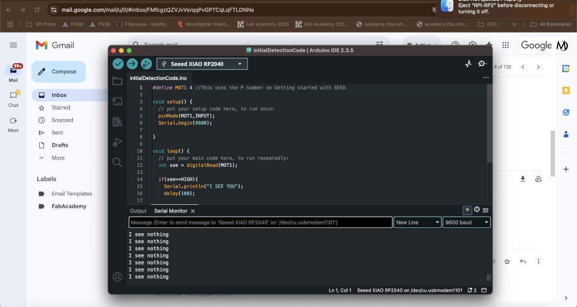
Task: Open Gmail main menu hamburger icon
Action: pos(13,45)
